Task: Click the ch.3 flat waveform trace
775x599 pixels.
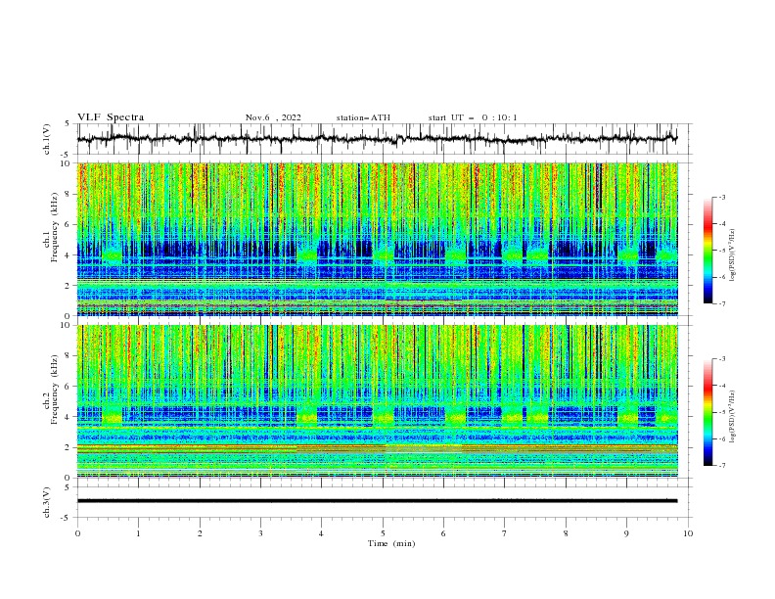Action: coord(377,501)
